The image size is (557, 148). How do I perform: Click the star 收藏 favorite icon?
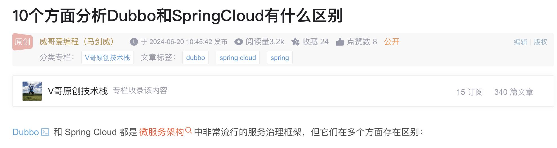tap(295, 42)
